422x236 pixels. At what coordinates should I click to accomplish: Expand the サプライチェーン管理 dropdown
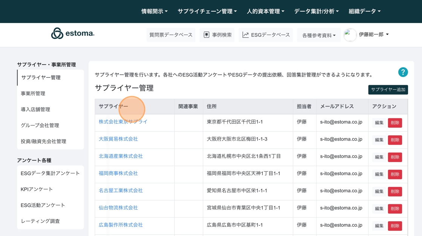207,11
